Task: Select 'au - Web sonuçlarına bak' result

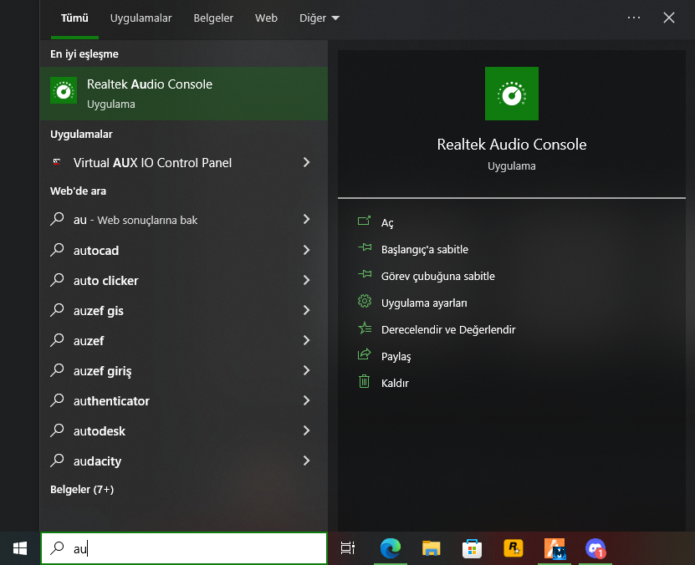Action: pos(183,219)
